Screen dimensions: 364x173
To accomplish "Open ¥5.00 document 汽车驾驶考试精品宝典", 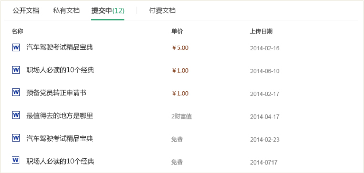I will [x=59, y=47].
